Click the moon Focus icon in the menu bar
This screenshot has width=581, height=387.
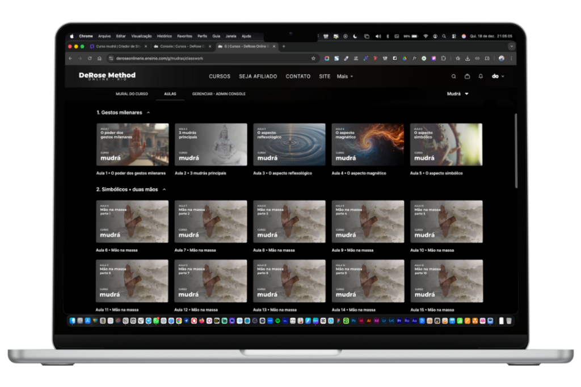click(x=355, y=36)
